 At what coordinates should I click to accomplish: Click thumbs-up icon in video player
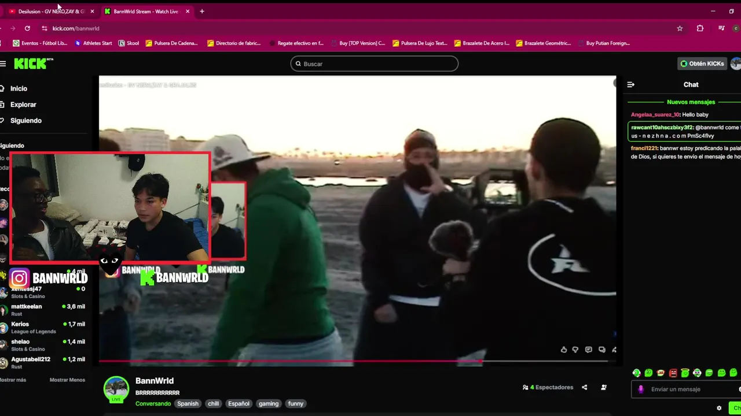pyautogui.click(x=564, y=350)
